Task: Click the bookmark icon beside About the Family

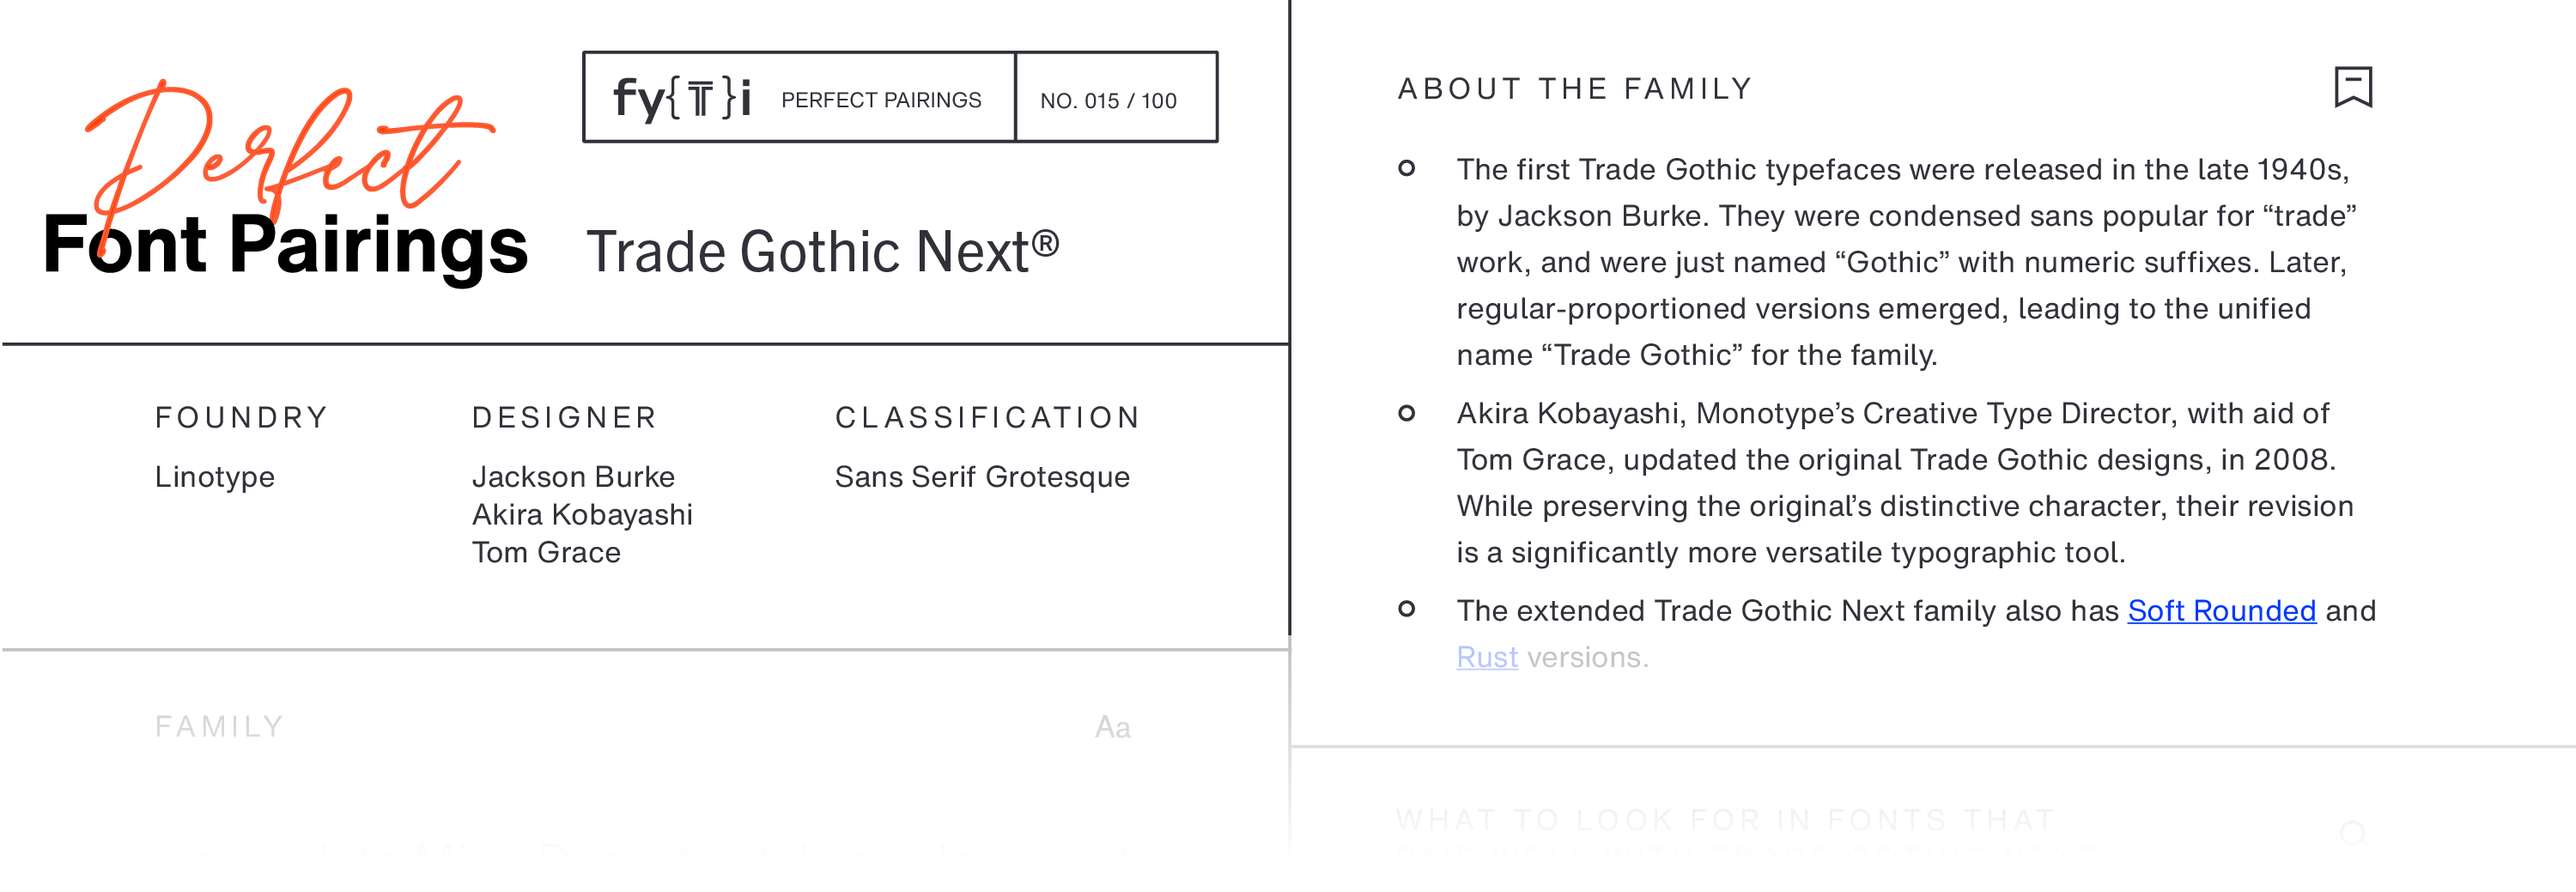Action: point(2352,87)
